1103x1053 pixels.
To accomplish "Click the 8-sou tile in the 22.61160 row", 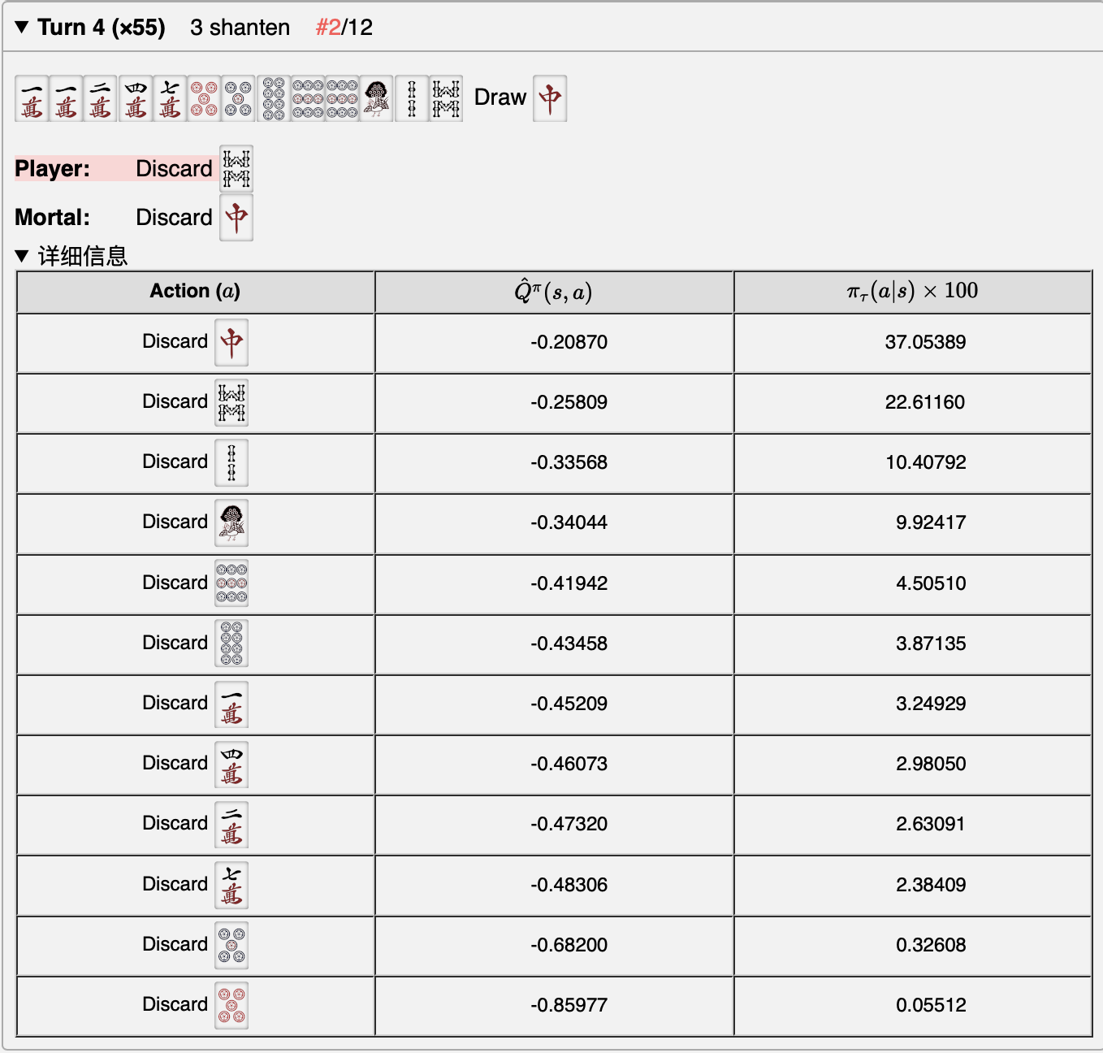I will (x=231, y=403).
